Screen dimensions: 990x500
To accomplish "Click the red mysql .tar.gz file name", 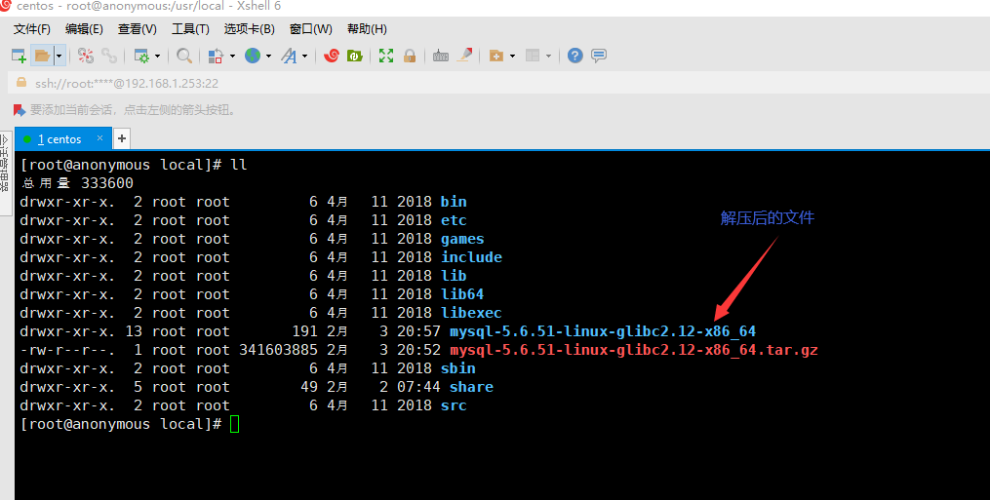I will (633, 350).
